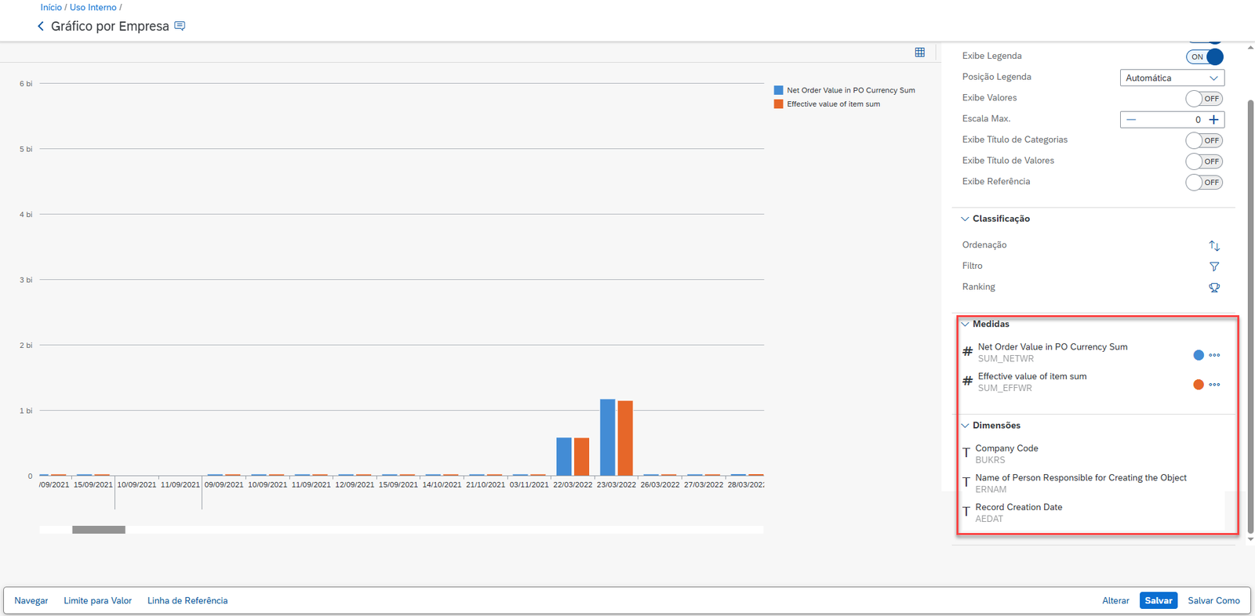Click Limite para Valor button

click(x=98, y=600)
